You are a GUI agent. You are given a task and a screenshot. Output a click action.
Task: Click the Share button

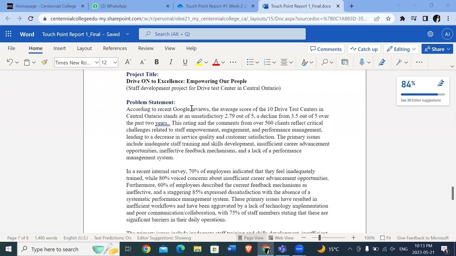(437, 49)
